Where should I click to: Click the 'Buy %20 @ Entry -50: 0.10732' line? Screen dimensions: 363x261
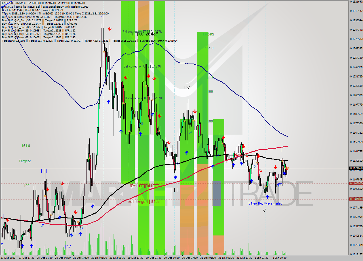[39, 34]
